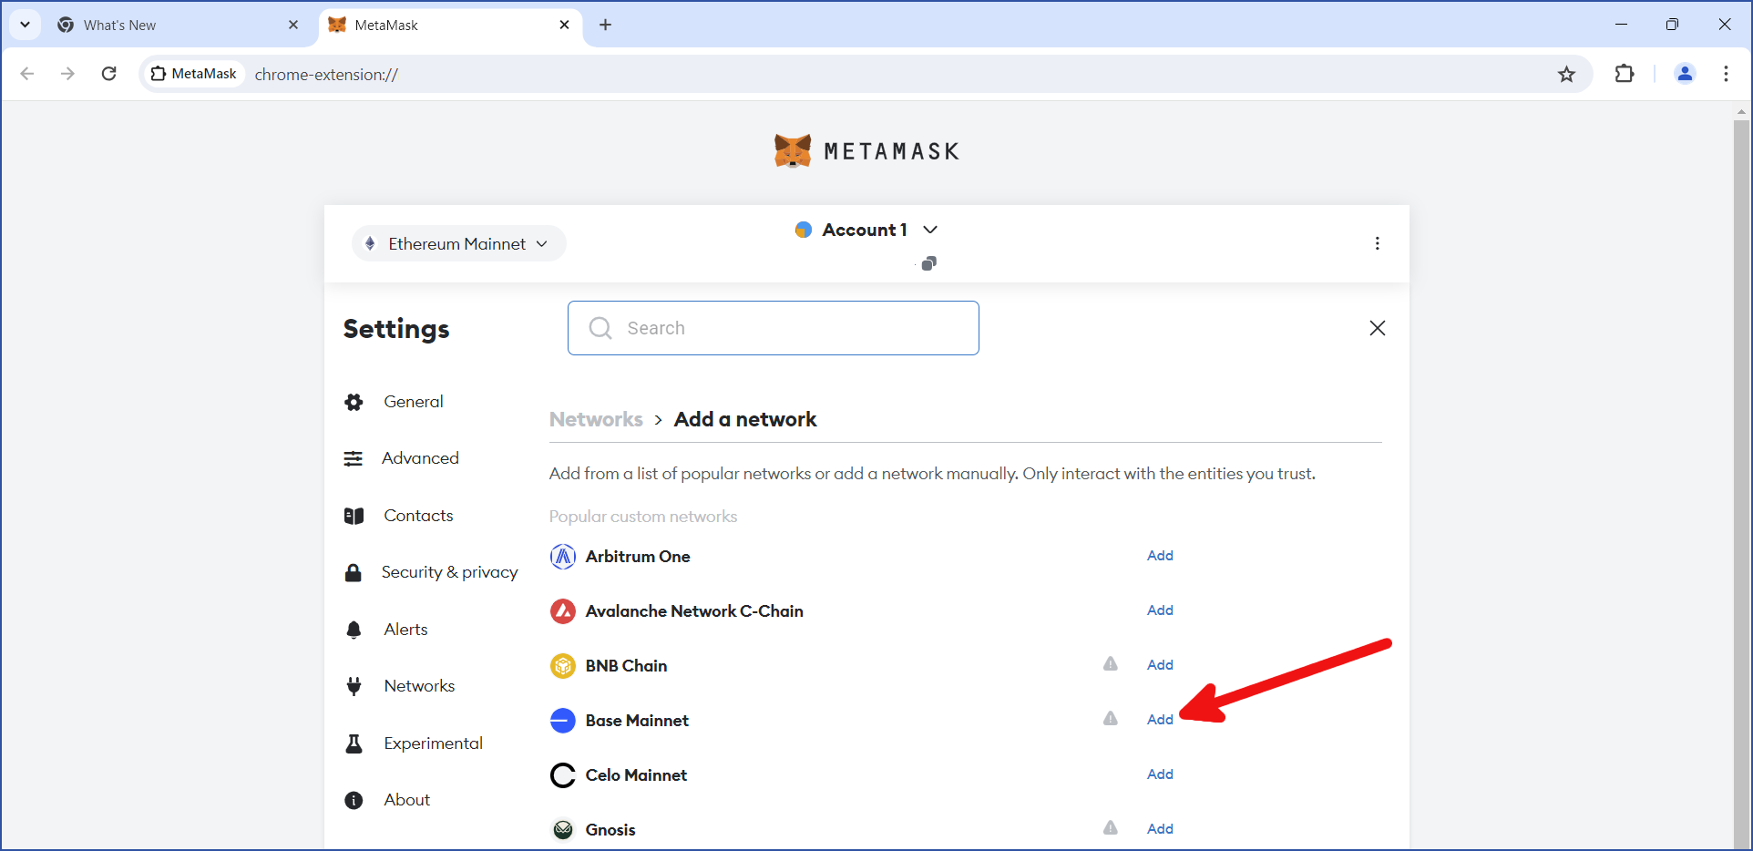Expand the Chrome tab search dropdown

25,25
